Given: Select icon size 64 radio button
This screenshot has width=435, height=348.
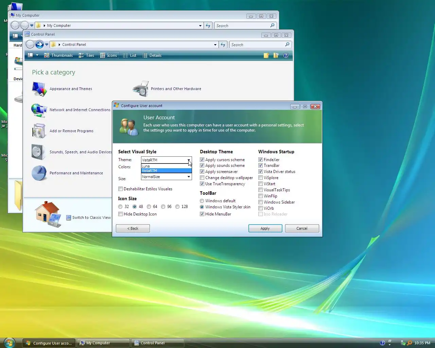Looking at the screenshot, I should 149,207.
